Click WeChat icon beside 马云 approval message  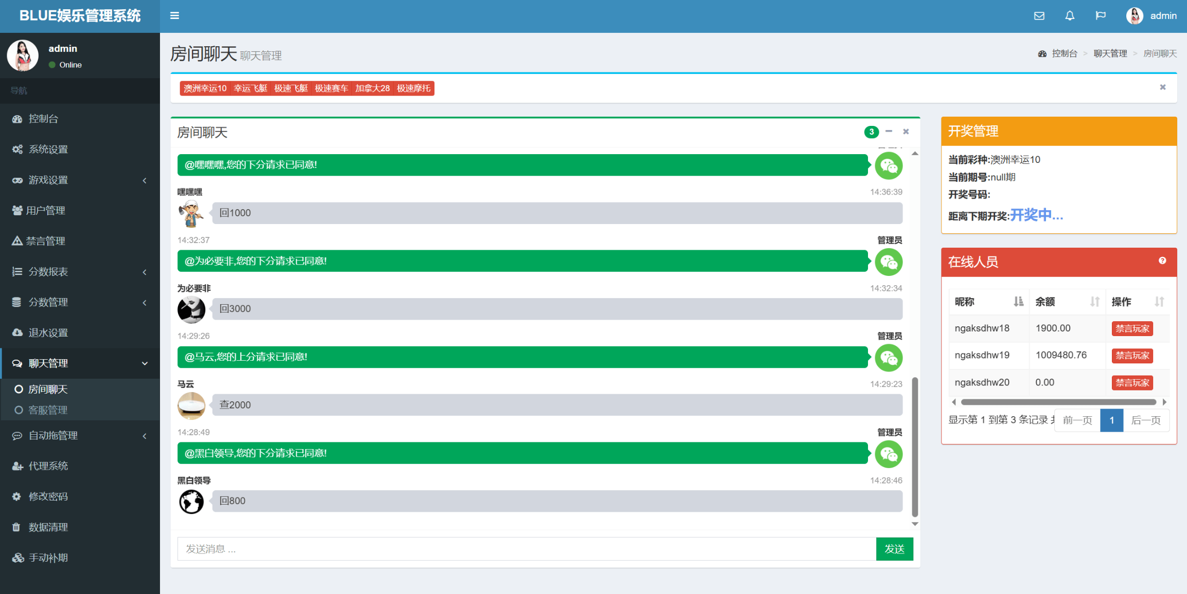point(889,358)
